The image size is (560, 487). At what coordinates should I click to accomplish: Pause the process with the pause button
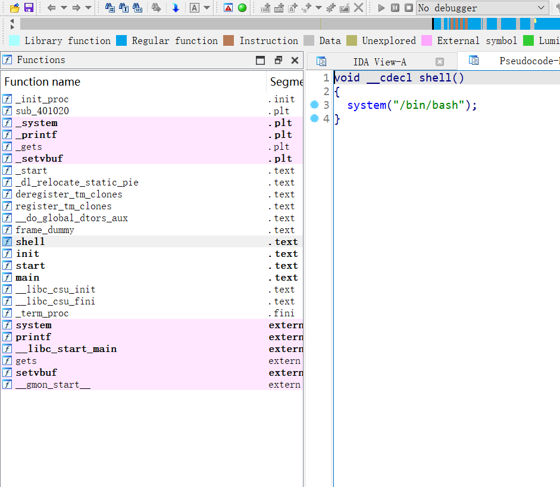[x=395, y=8]
